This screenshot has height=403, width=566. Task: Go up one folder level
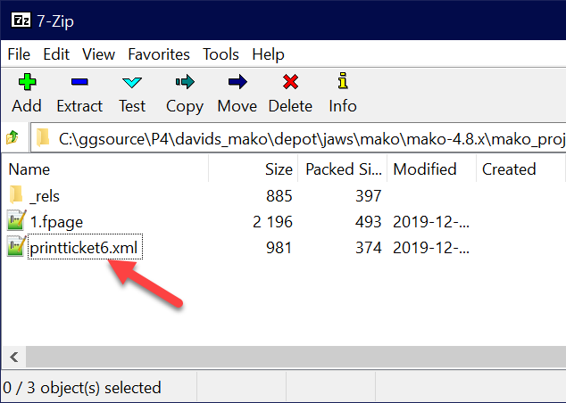coord(12,138)
